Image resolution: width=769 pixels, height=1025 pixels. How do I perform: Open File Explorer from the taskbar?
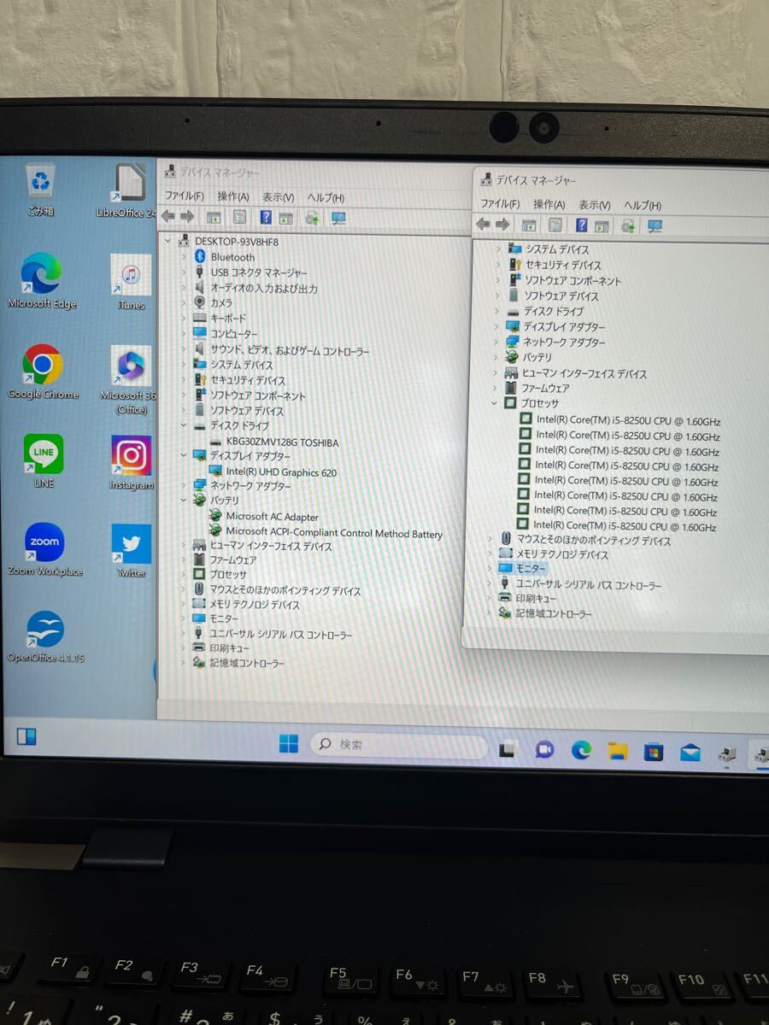click(618, 752)
